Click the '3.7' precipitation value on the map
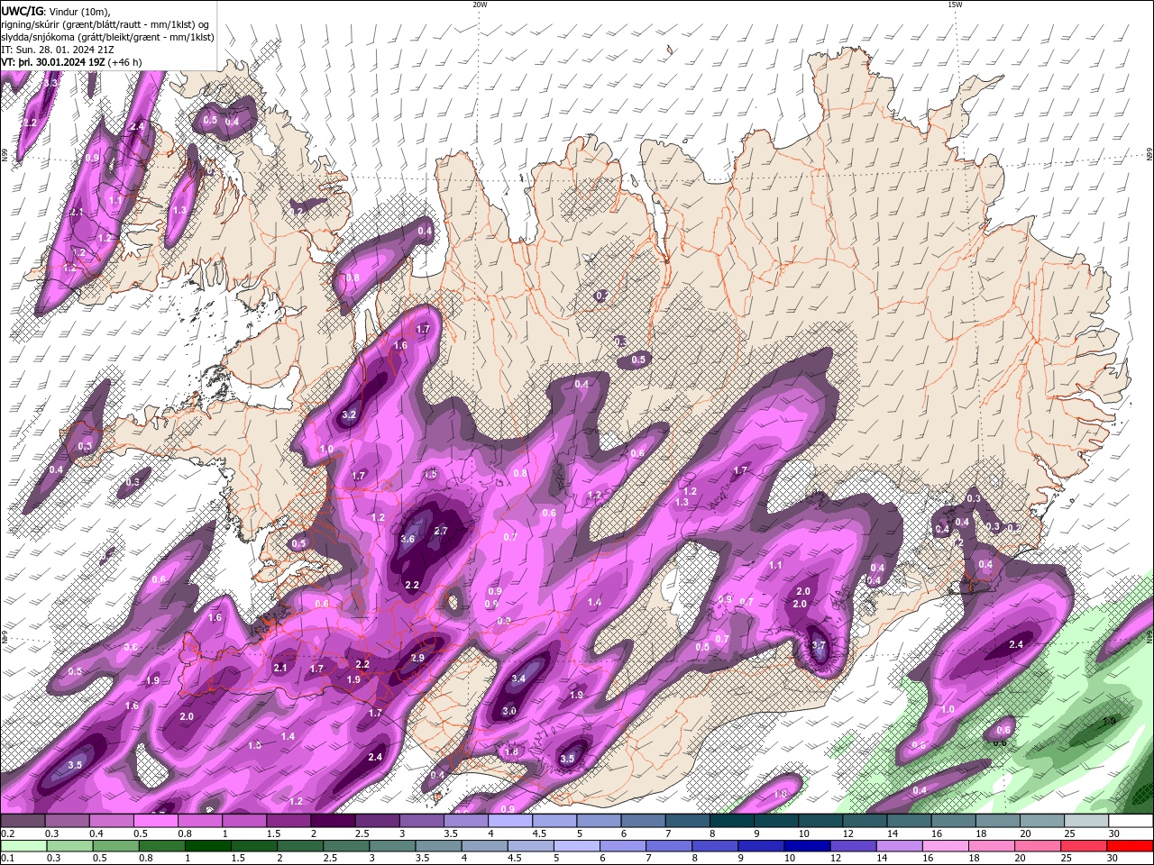Image resolution: width=1154 pixels, height=865 pixels. click(x=819, y=646)
